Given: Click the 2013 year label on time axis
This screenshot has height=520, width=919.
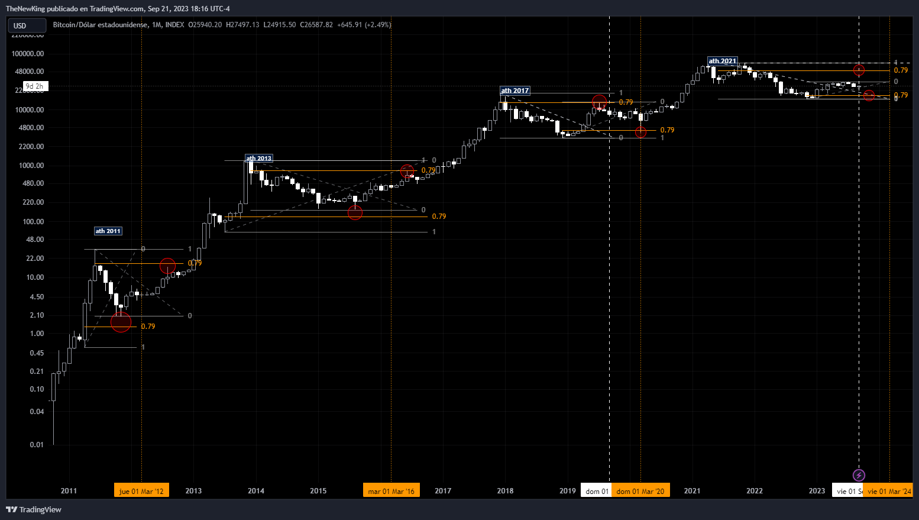Looking at the screenshot, I should (193, 491).
